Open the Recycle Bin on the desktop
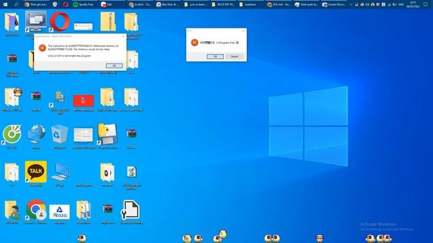 [x=60, y=134]
